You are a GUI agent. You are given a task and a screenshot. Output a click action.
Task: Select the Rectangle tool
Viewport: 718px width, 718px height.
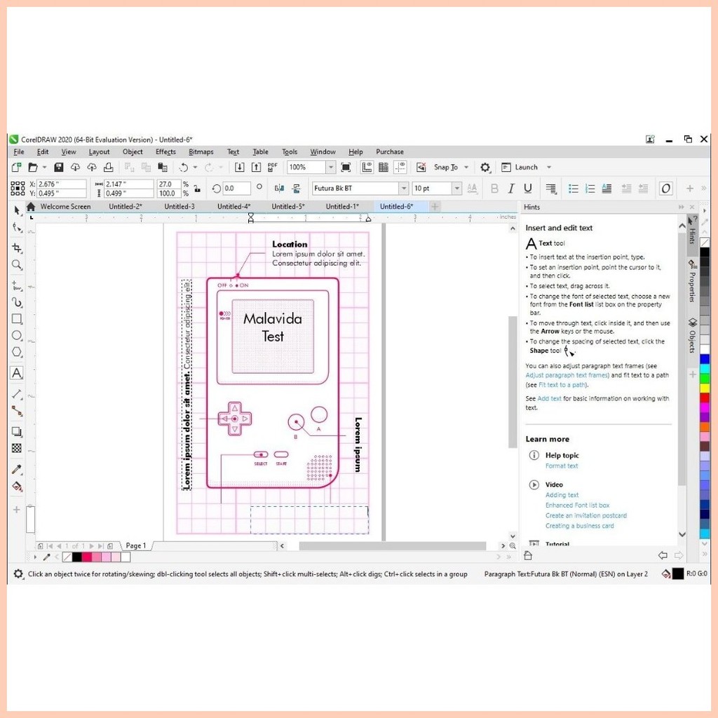tap(16, 319)
